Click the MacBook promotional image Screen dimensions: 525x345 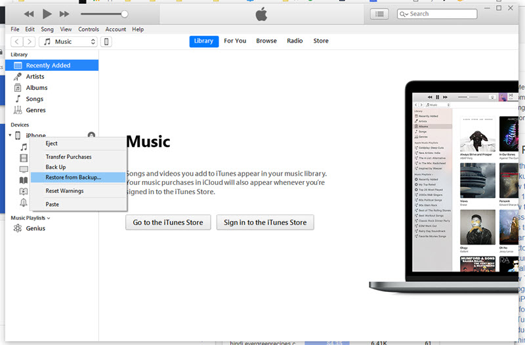[444, 188]
